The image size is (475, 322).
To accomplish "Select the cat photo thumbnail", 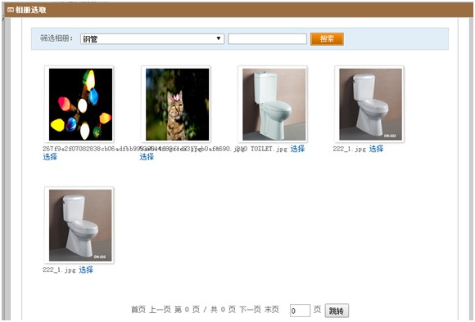I will point(177,104).
